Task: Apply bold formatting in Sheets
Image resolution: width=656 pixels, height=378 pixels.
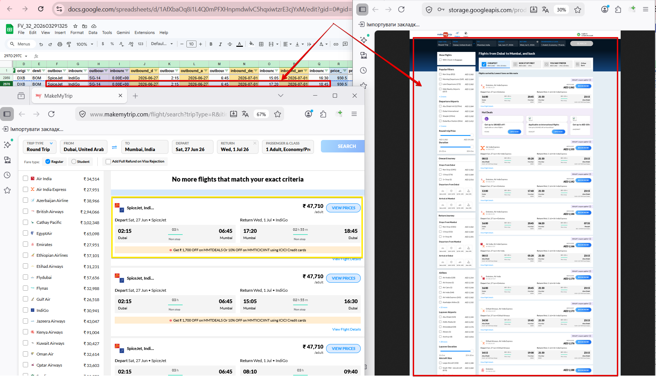Action: pos(211,44)
